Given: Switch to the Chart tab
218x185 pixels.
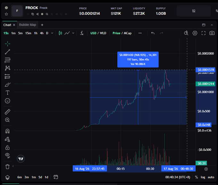Looking at the screenshot, I should [x=7, y=25].
